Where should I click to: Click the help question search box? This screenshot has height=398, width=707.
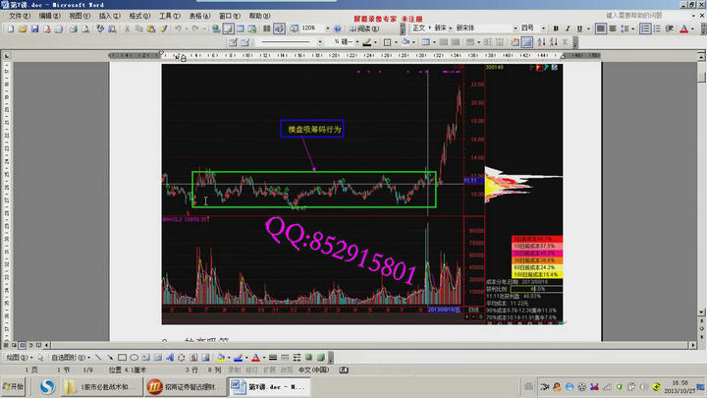[638, 16]
